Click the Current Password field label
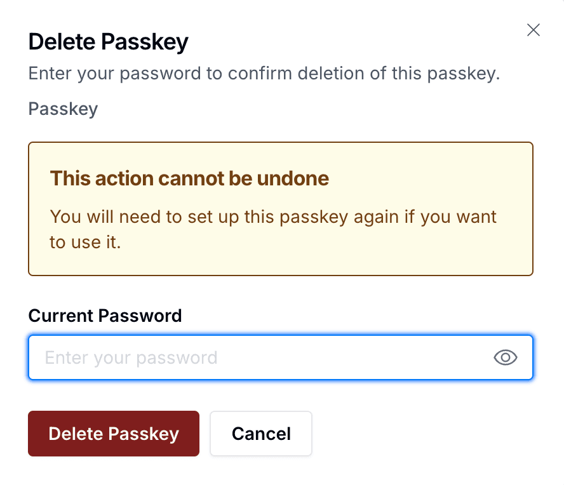The width and height of the screenshot is (564, 485). (x=105, y=316)
